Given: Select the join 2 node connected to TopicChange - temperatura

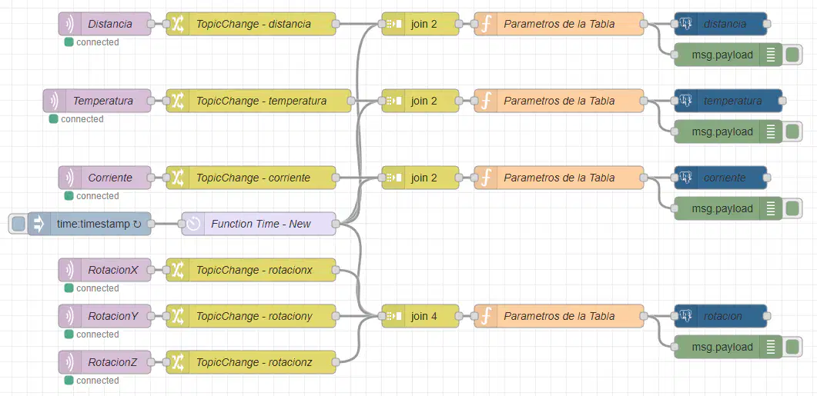Looking at the screenshot, I should point(420,101).
